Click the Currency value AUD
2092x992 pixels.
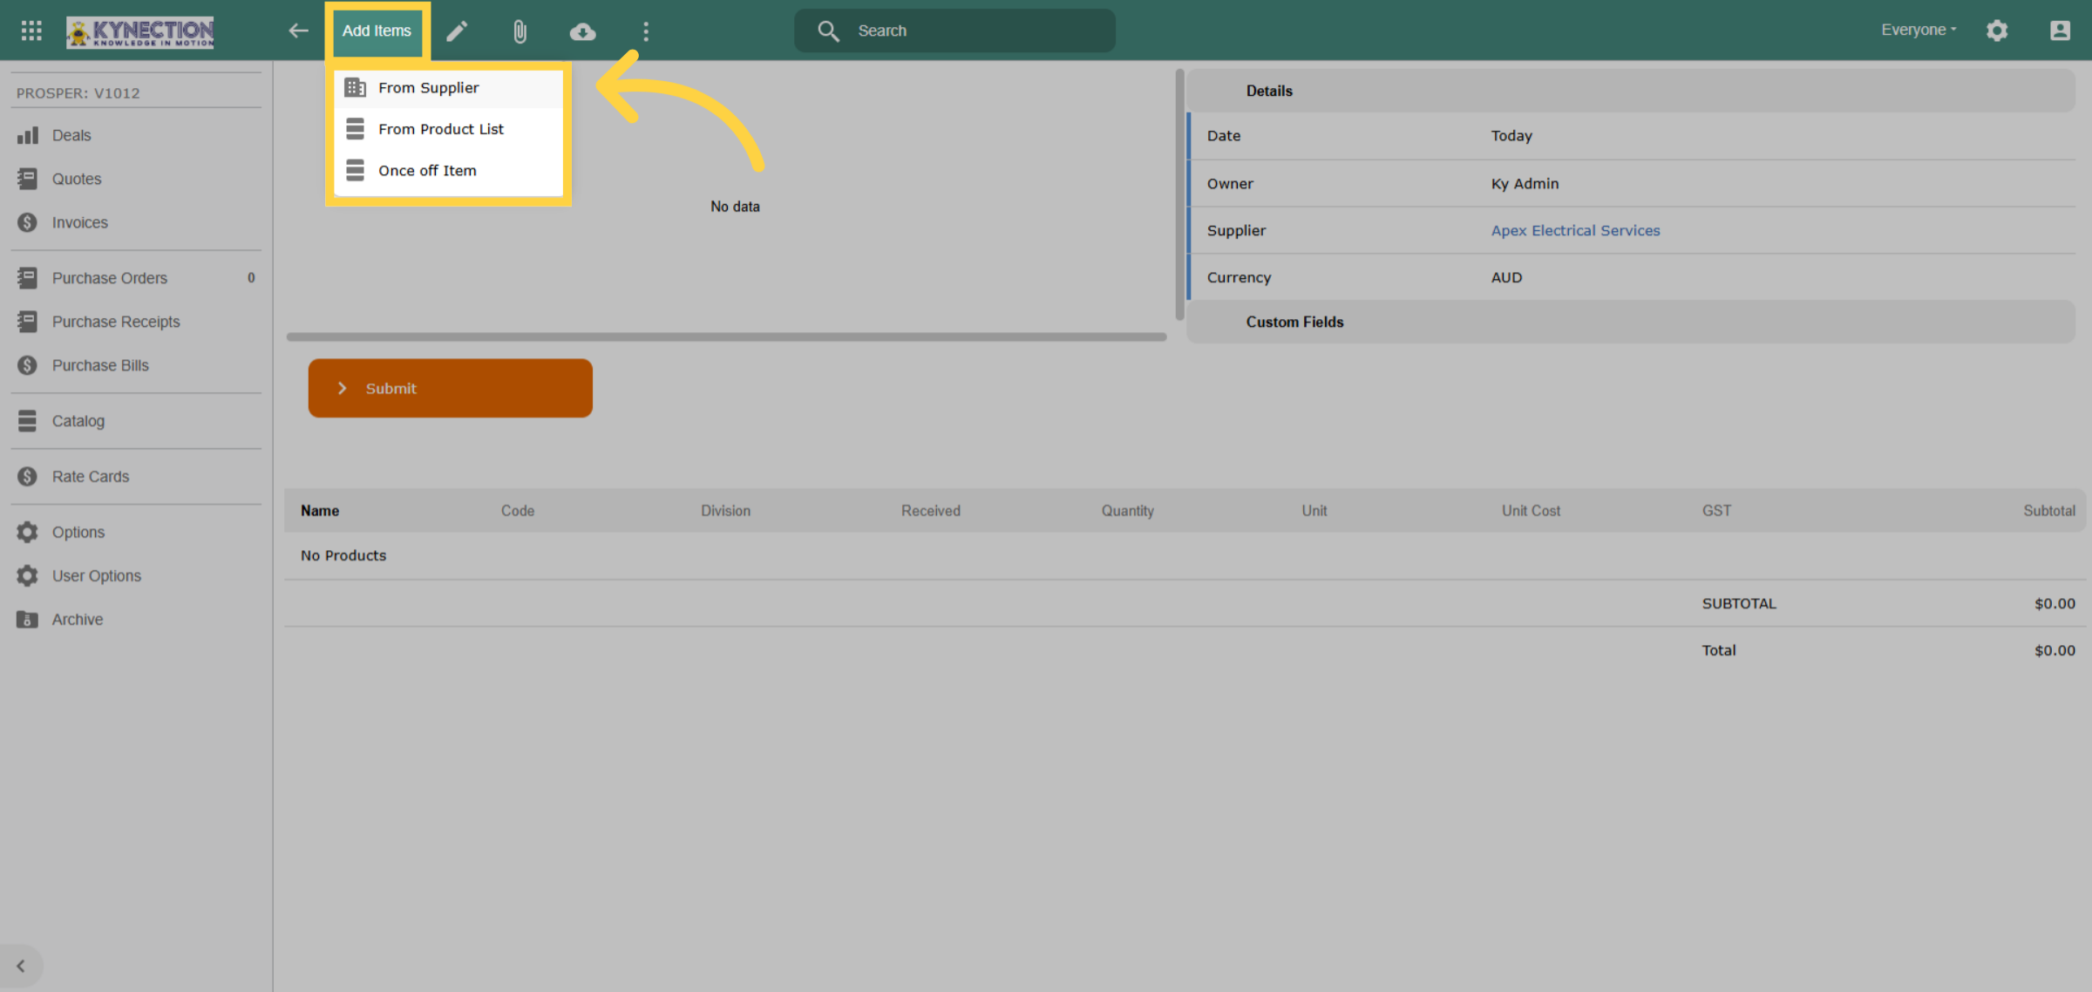click(x=1506, y=277)
